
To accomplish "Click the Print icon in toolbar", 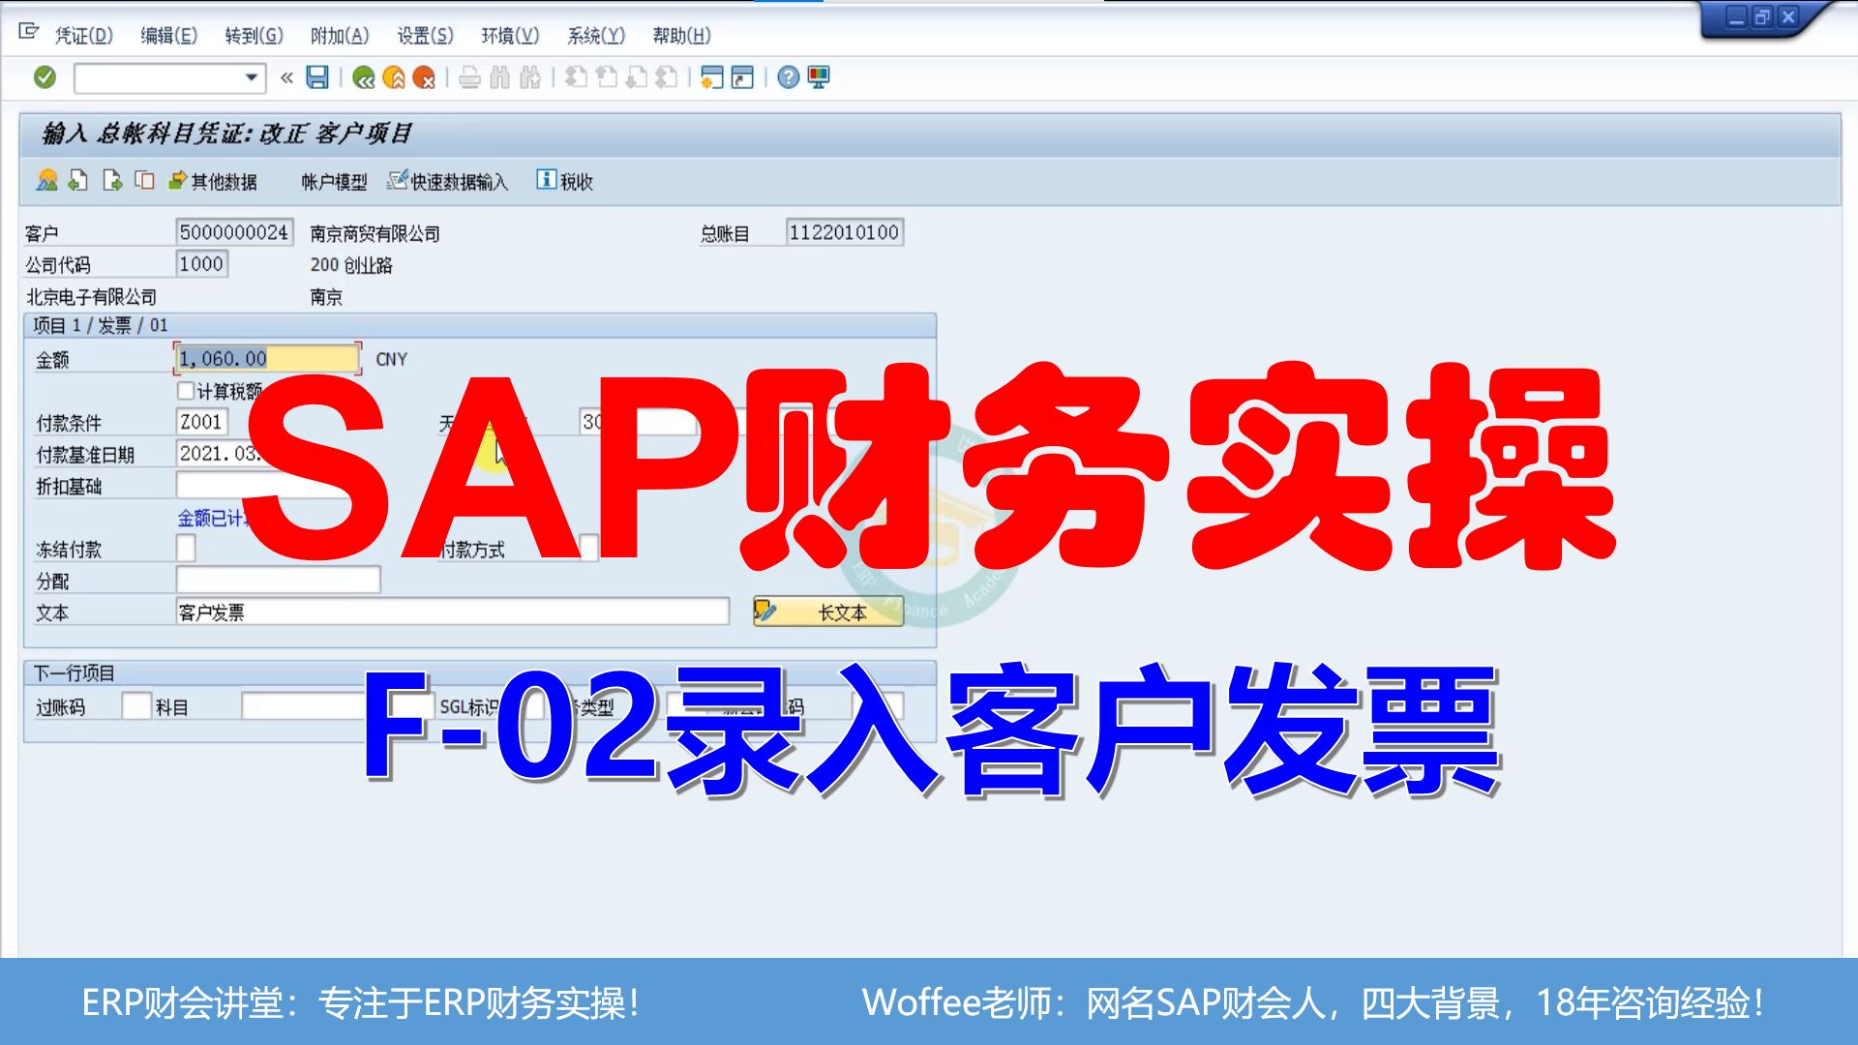I will click(469, 77).
